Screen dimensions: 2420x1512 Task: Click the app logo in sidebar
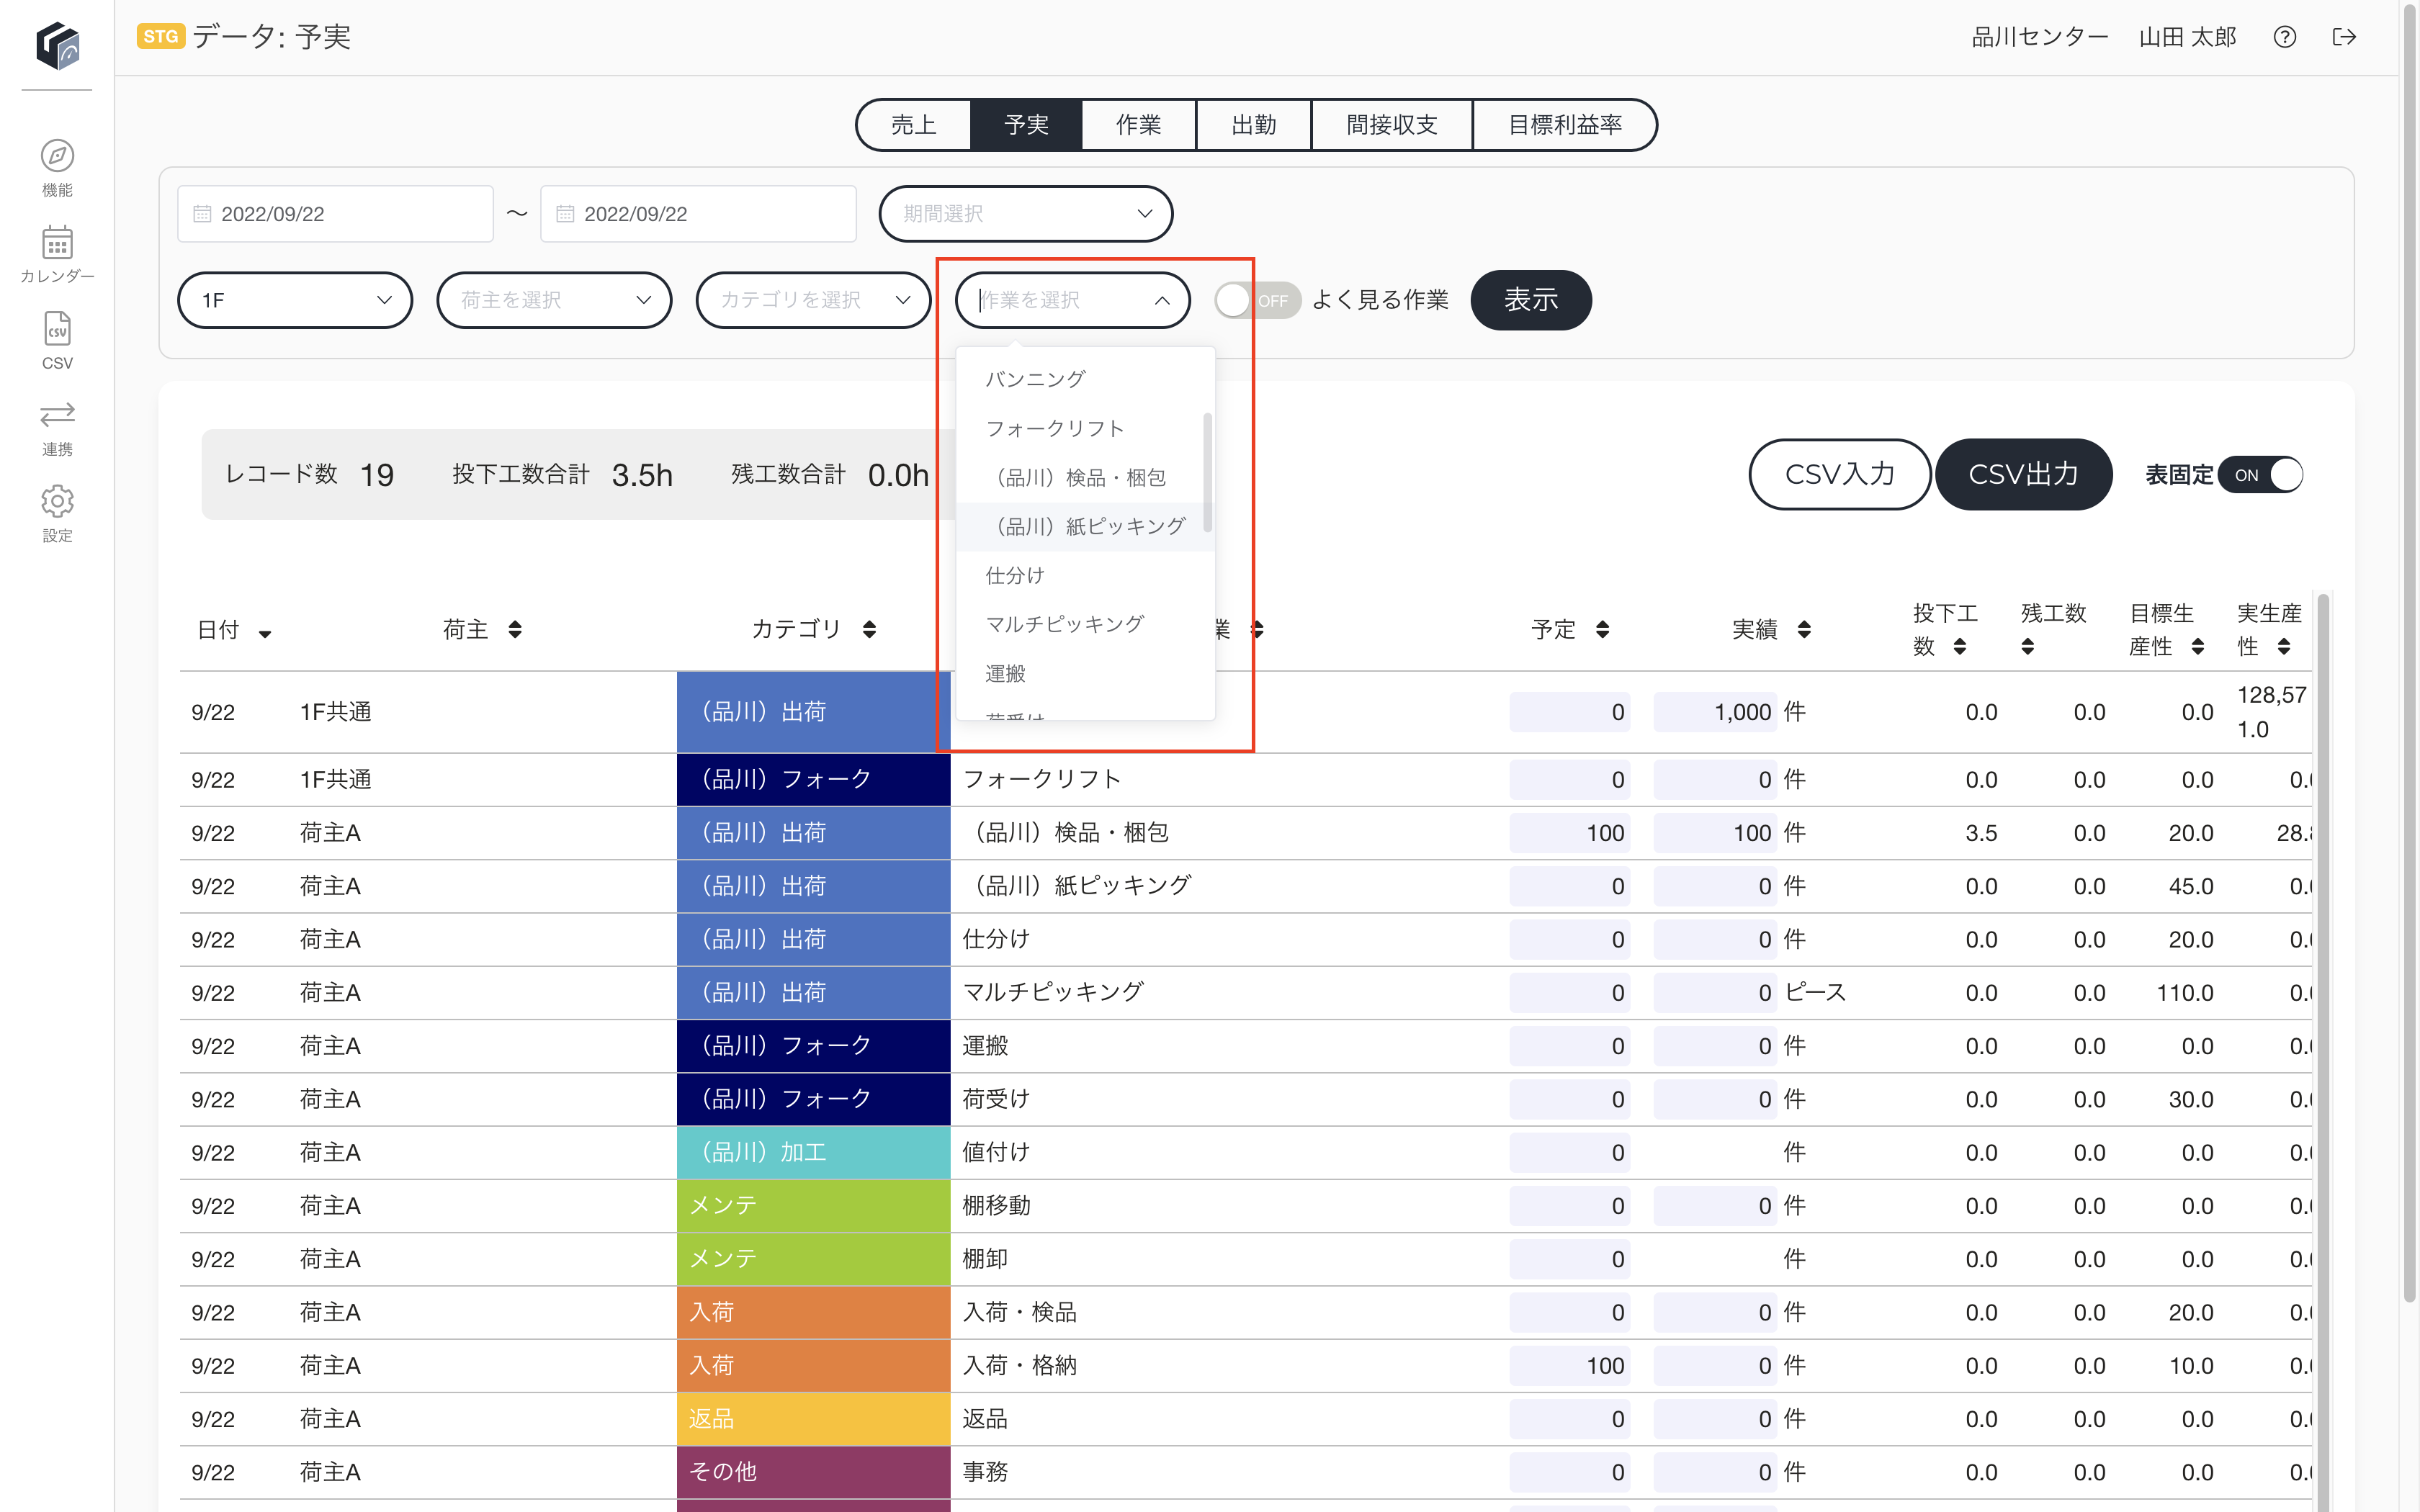(57, 44)
